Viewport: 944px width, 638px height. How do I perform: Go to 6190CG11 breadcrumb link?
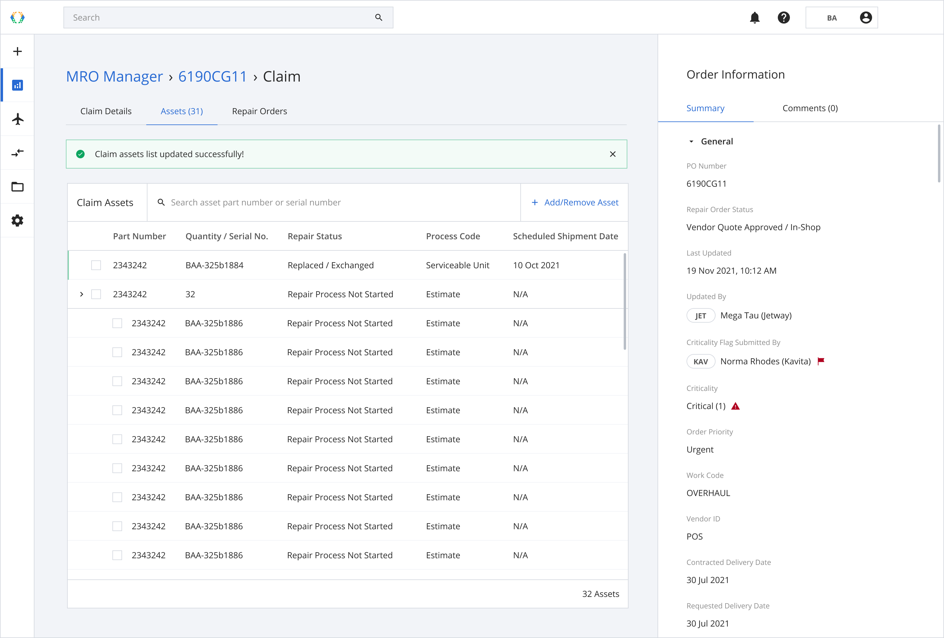(x=212, y=76)
